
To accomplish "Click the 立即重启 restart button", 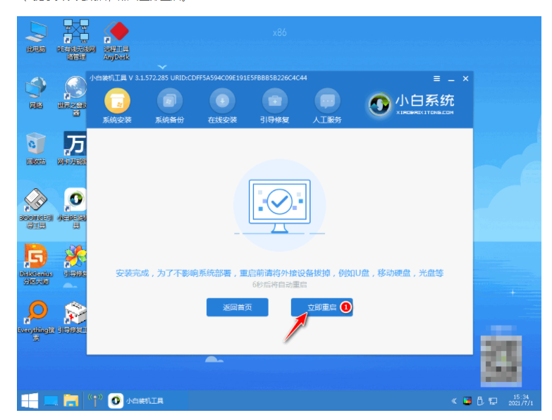I will pyautogui.click(x=321, y=307).
